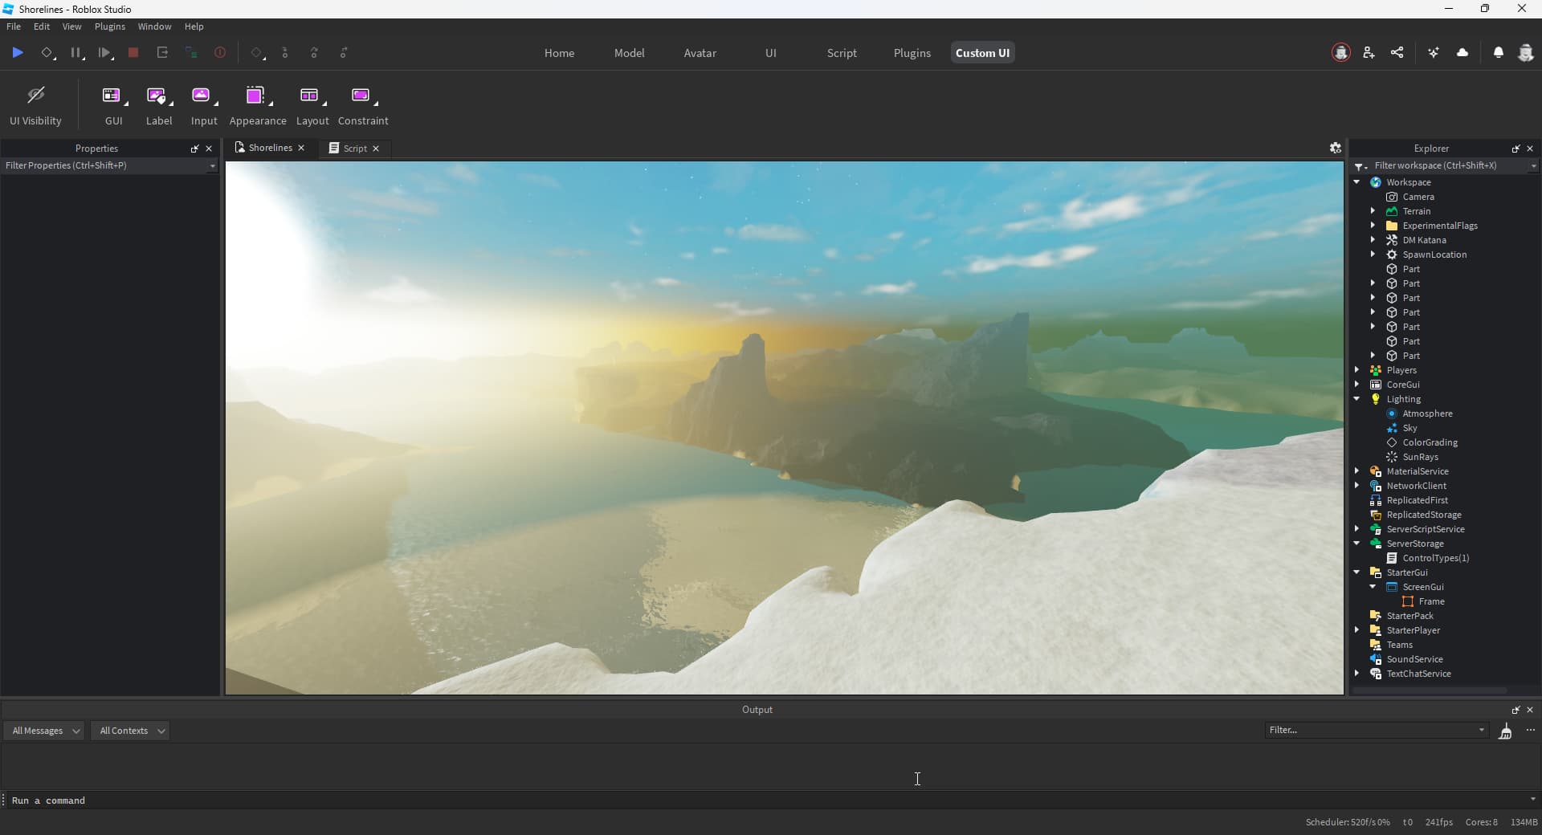Click the red Stop simulation icon
1542x835 pixels.
pyautogui.click(x=133, y=52)
